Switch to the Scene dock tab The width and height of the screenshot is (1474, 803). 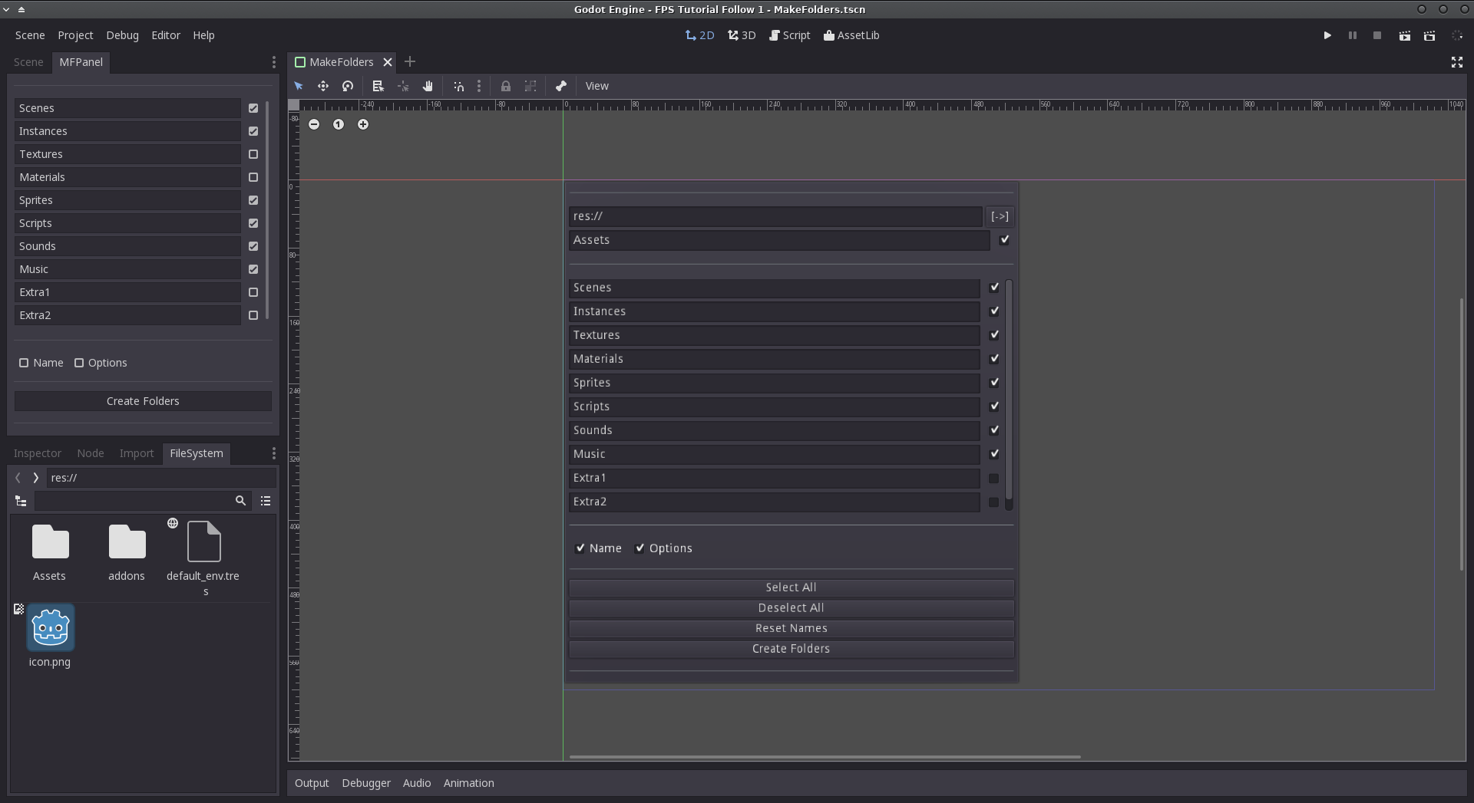point(28,62)
